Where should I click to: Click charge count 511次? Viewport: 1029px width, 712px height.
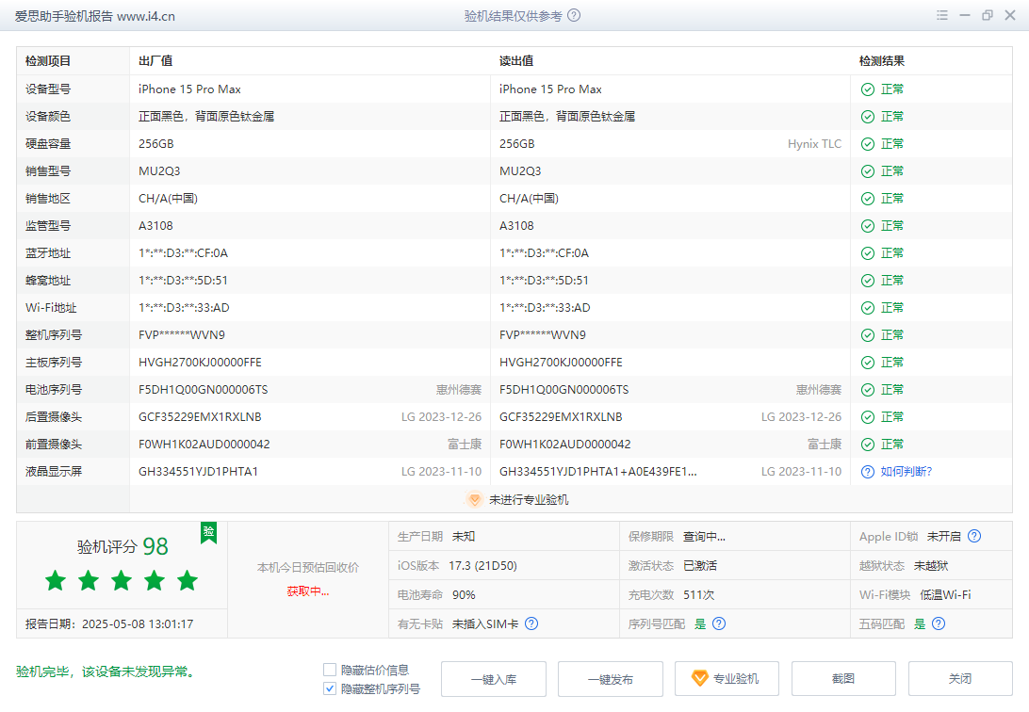coord(699,595)
